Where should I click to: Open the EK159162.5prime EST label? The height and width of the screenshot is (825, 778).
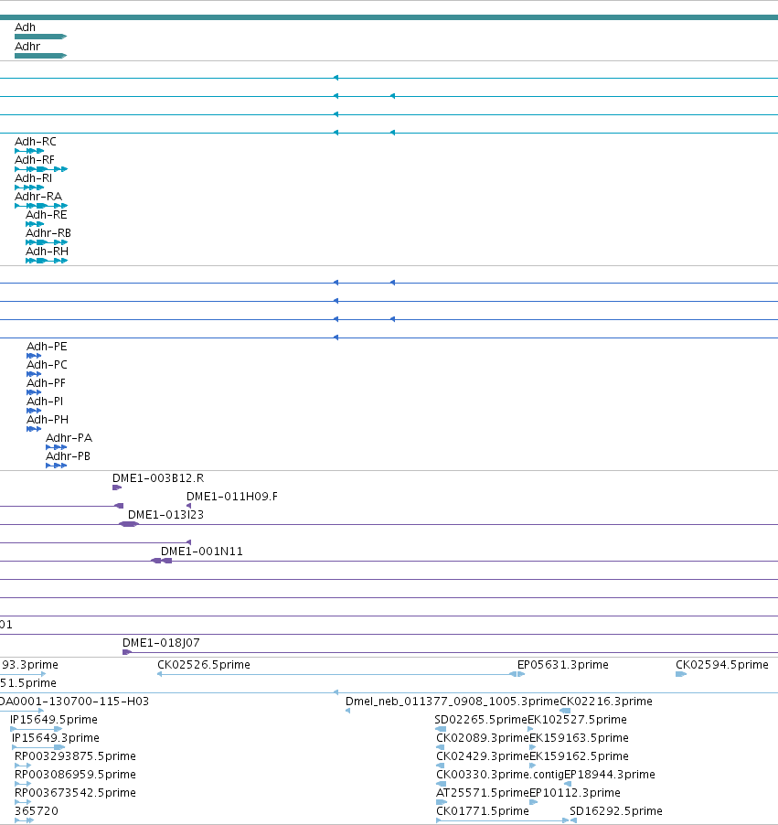579,756
